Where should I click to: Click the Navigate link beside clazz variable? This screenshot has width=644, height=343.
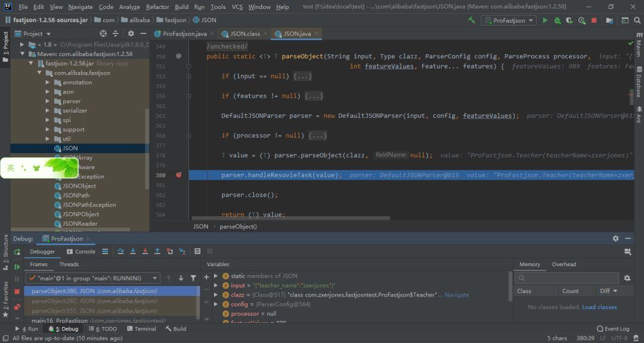click(x=457, y=295)
